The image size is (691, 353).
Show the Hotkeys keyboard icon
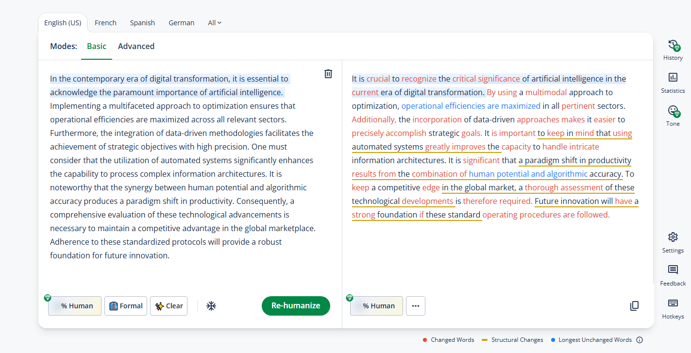click(673, 303)
